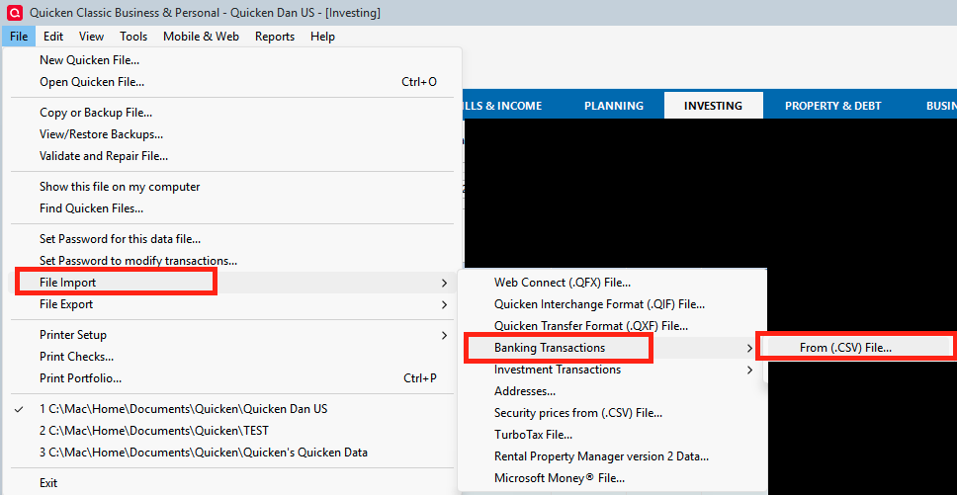Expand the File Import submenu
Image resolution: width=957 pixels, height=495 pixels.
(x=232, y=283)
